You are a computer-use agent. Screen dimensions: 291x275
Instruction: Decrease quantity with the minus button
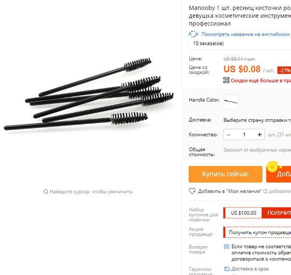coord(229,135)
